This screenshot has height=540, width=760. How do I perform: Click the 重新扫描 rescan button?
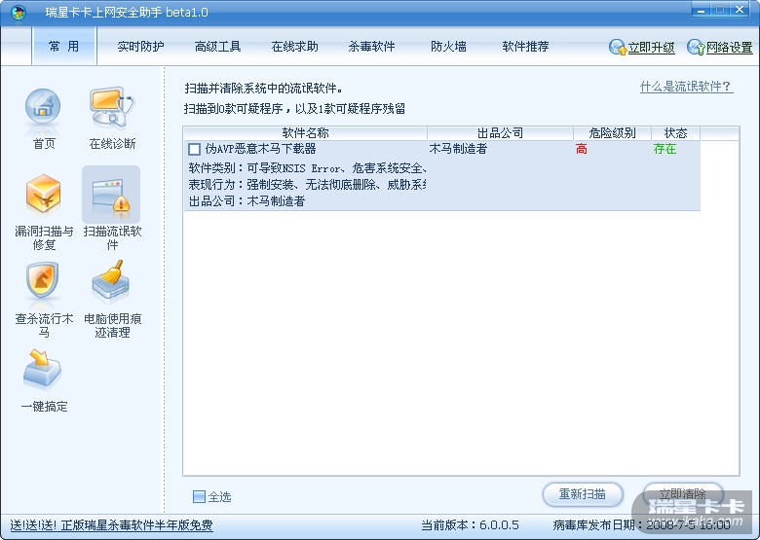point(582,494)
